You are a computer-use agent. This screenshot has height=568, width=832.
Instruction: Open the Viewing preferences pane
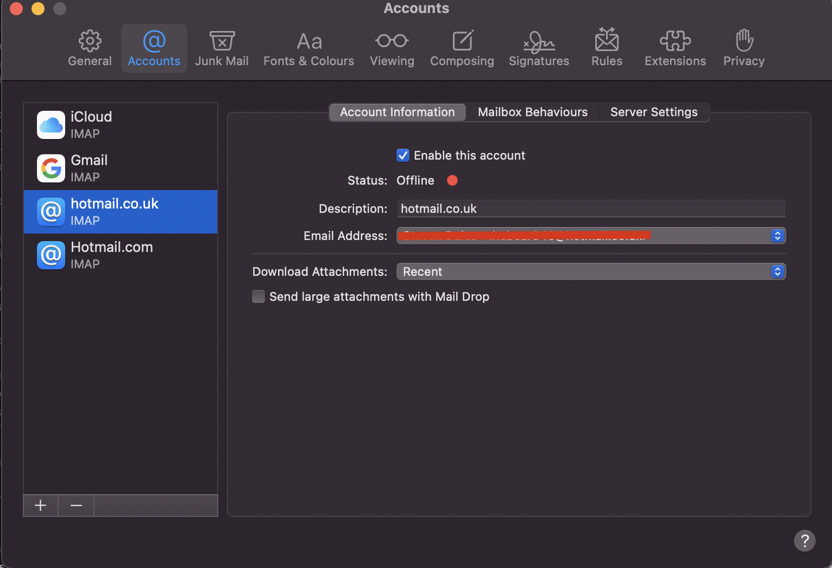[392, 48]
